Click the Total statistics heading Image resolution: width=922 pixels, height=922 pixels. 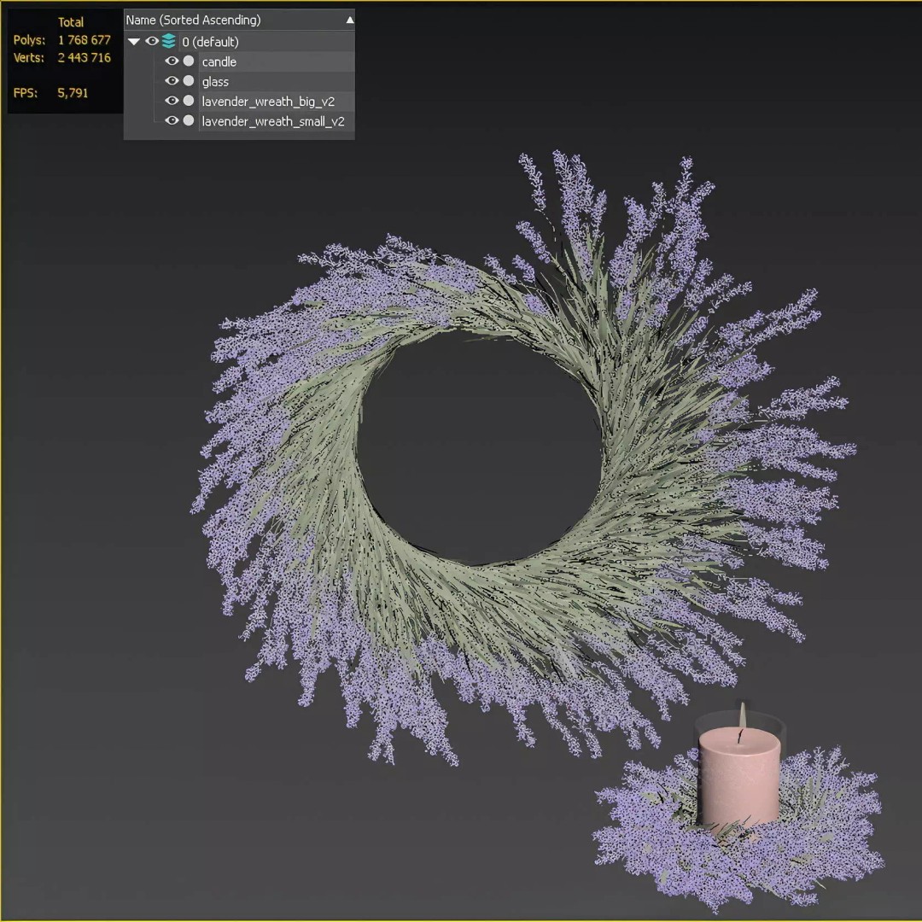(x=71, y=22)
